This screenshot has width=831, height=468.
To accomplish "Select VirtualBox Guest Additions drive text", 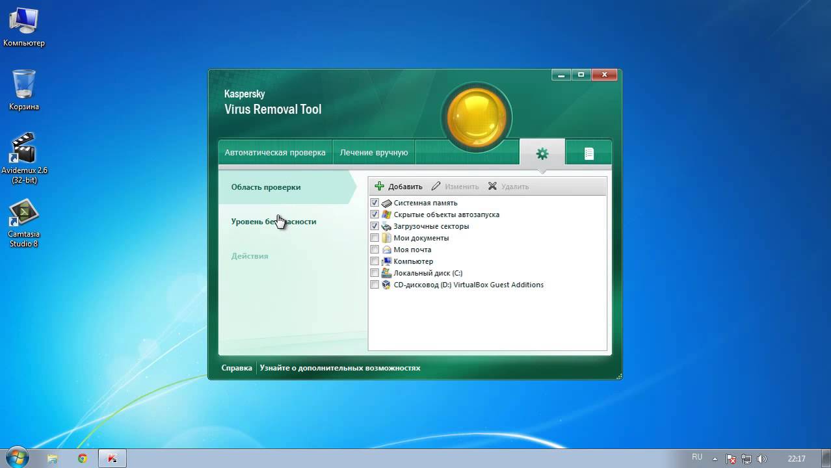I will click(469, 285).
